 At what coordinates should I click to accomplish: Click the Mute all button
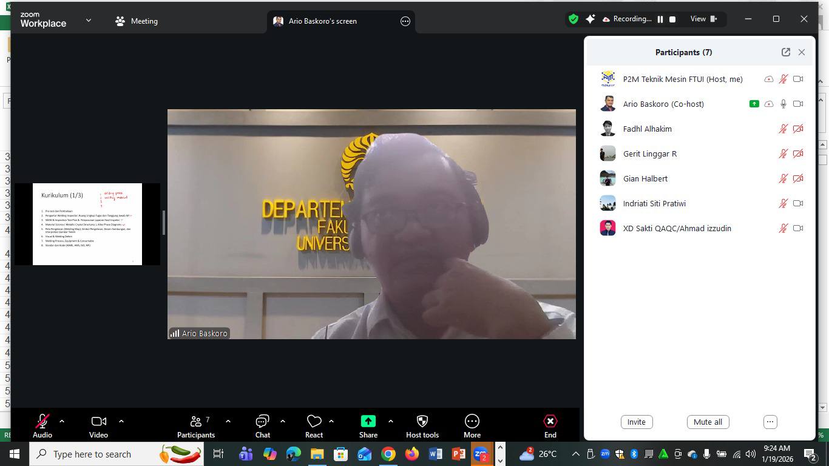[x=708, y=422]
